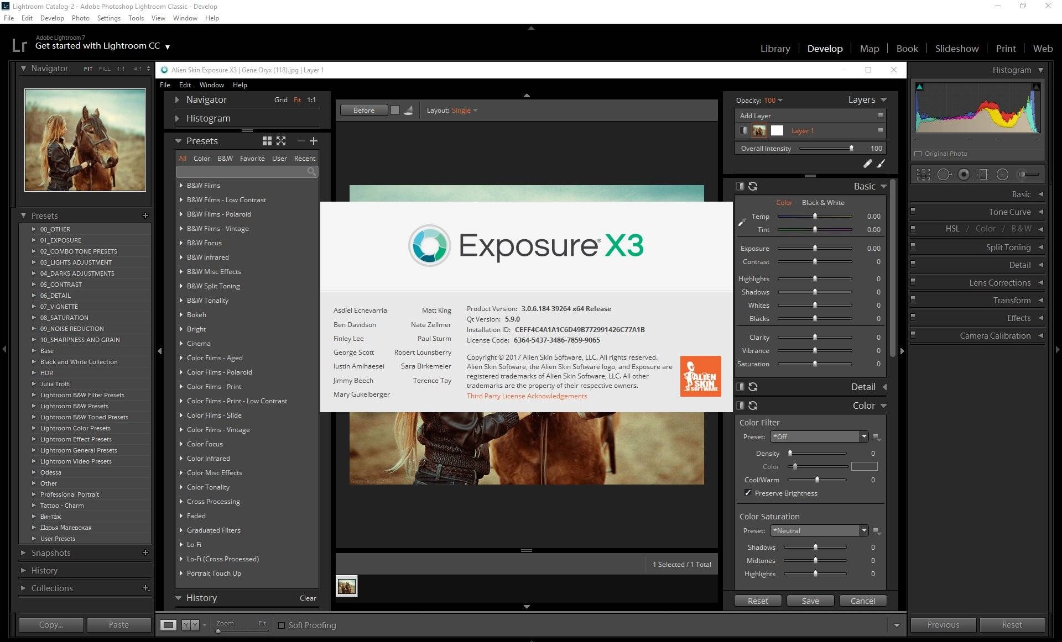The image size is (1062, 642).
Task: Select Before/After YY view in Lightroom toolbar
Action: 190,625
